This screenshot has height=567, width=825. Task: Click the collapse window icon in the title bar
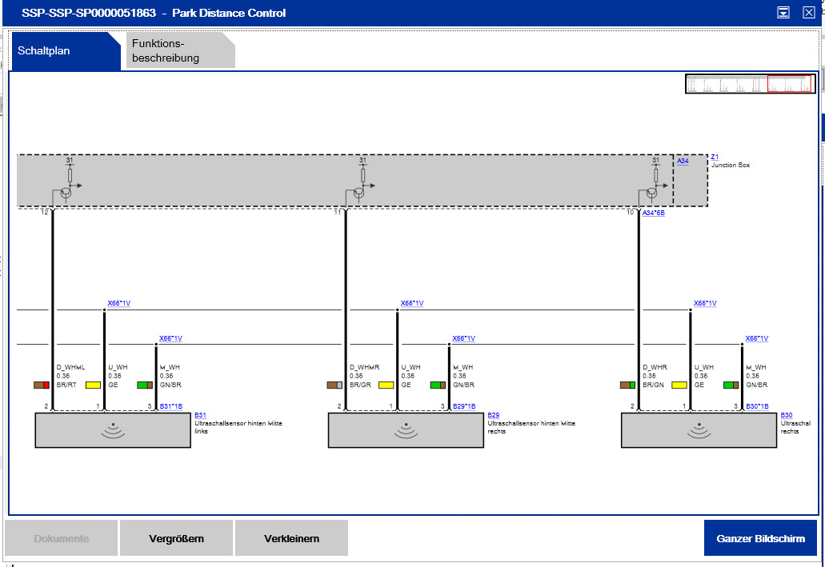pyautogui.click(x=783, y=13)
